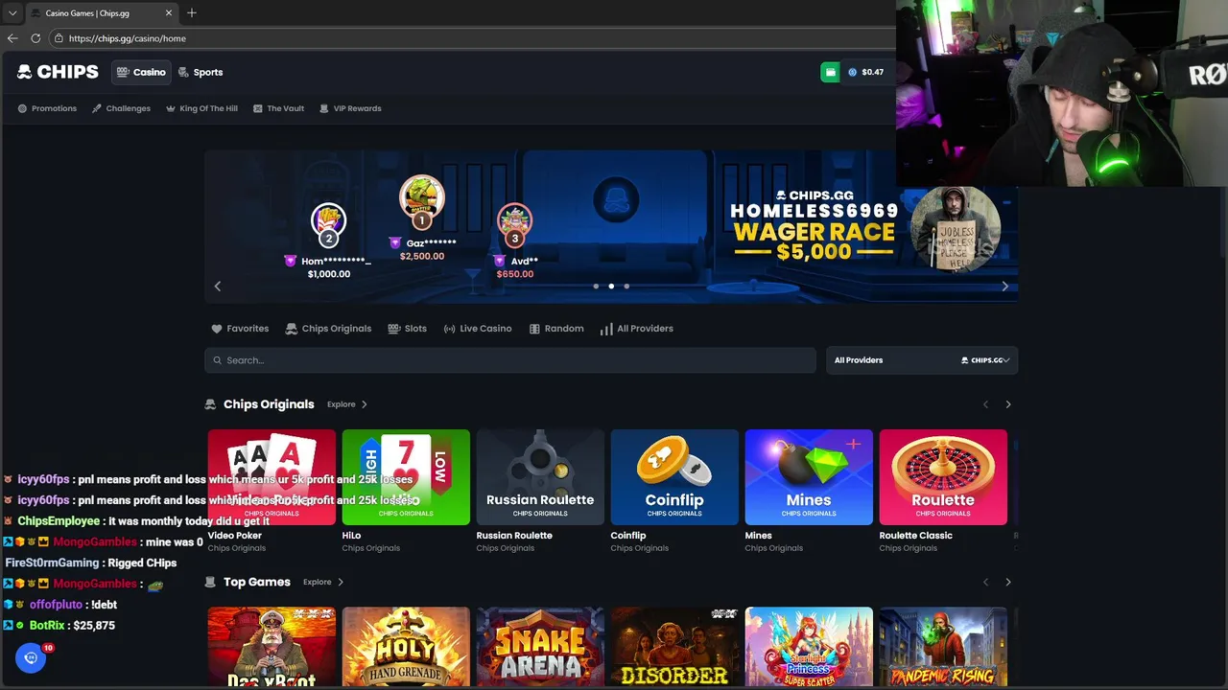Close the Casino Games browser tab
This screenshot has height=690, width=1228.
[x=169, y=12]
